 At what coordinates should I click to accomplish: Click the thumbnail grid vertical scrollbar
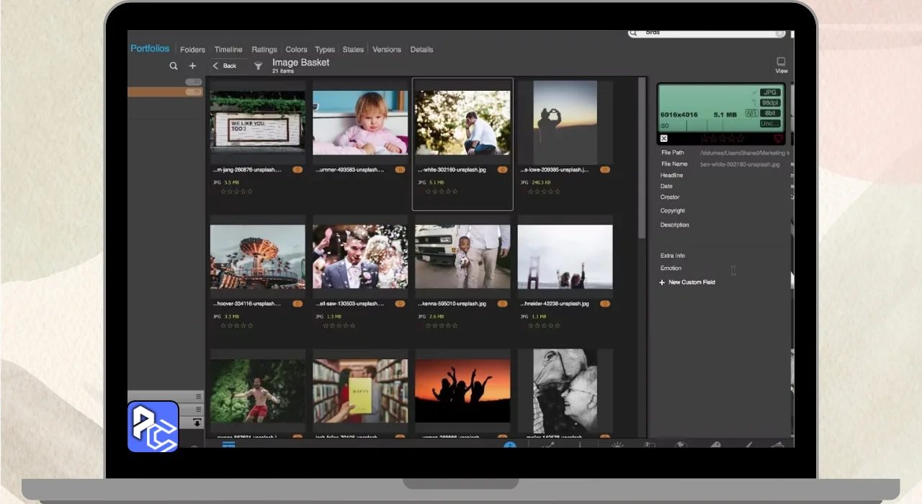(x=642, y=158)
